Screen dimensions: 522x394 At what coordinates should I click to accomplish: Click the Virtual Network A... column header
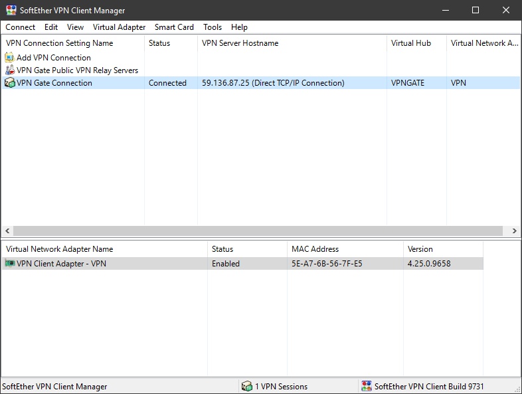pos(484,43)
